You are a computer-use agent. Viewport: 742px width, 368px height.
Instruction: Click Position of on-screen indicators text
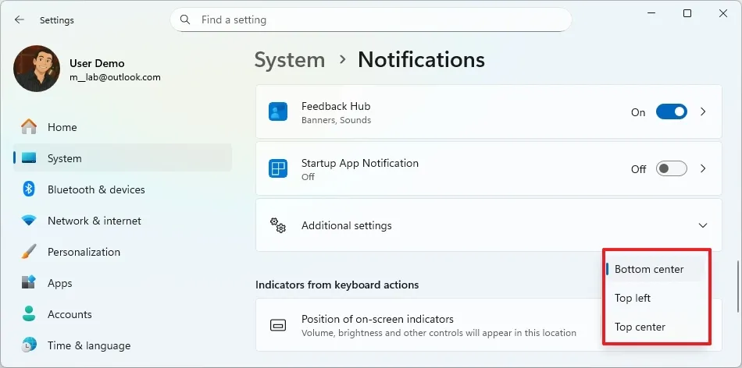pos(377,319)
